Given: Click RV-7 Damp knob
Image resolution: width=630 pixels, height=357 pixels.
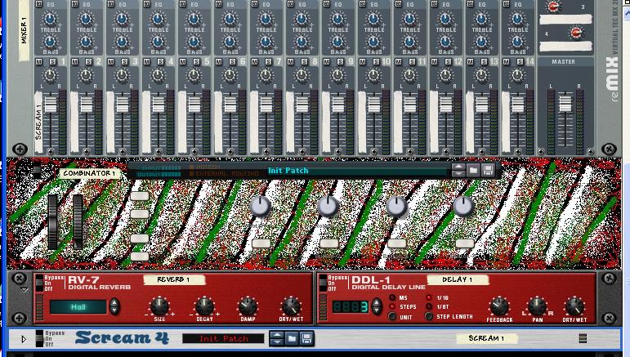Looking at the screenshot, I should 248,306.
